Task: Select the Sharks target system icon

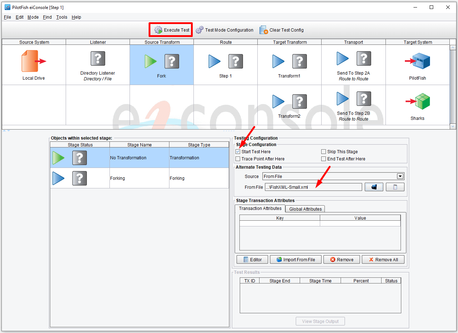Action: [417, 102]
